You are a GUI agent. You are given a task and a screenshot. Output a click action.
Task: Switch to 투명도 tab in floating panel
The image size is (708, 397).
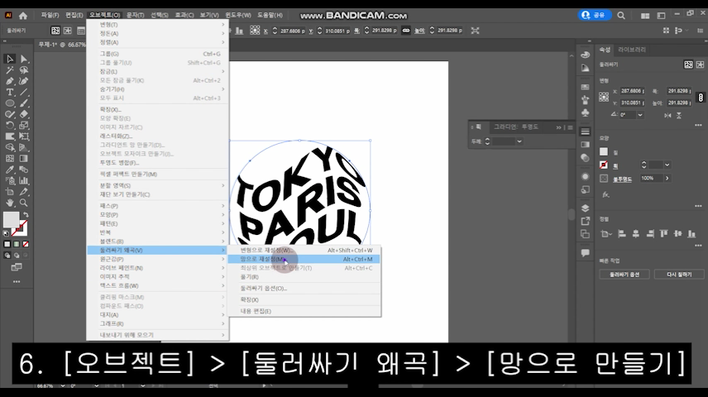pyautogui.click(x=529, y=127)
